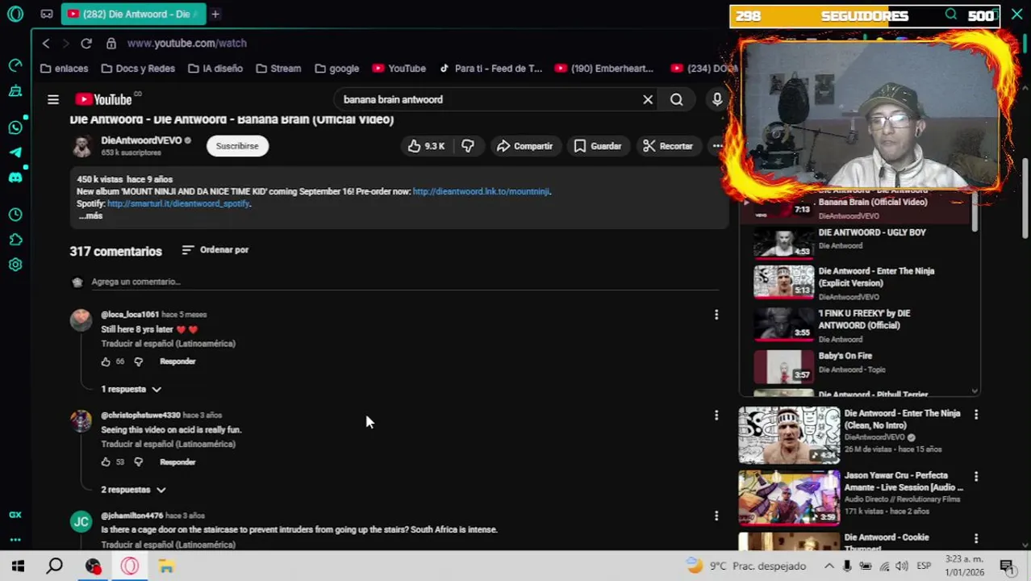The image size is (1031, 581).
Task: Open the 'Docs y Redes' bookmarks folder
Action: [137, 69]
